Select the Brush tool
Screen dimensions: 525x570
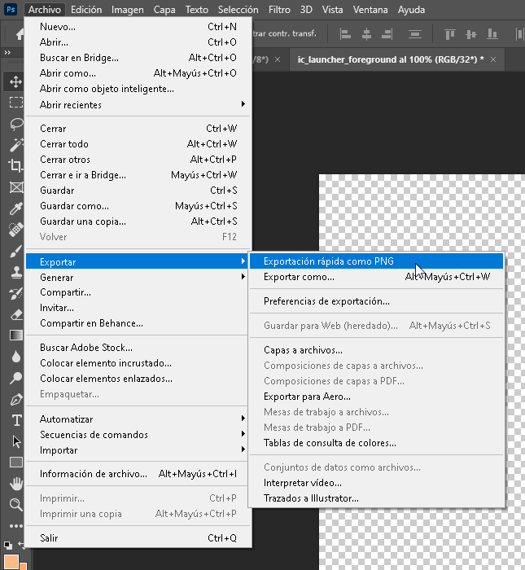(15, 251)
